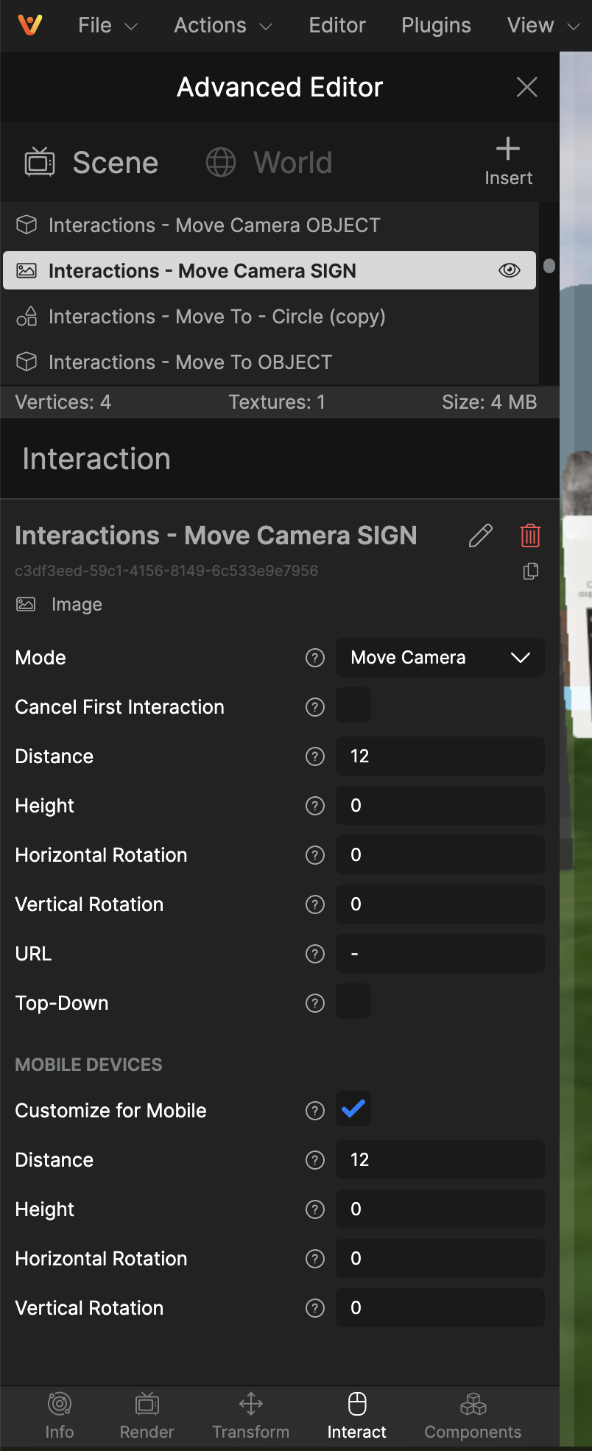Copy the object ID with copy icon
Viewport: 592px width, 1451px height.
530,572
